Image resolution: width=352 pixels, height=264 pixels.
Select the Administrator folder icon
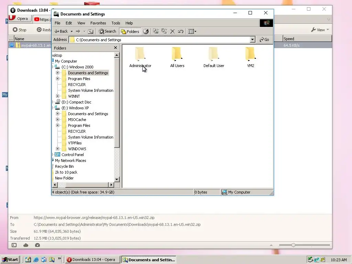(x=140, y=54)
